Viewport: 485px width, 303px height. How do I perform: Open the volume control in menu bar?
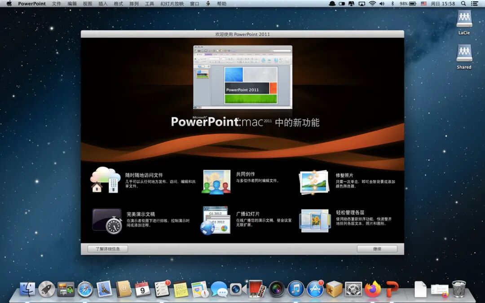[382, 4]
